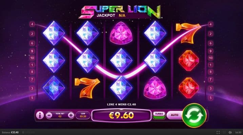This screenshot has height=135, width=243.
Task: Open the game info panel
Action: tap(40, 115)
